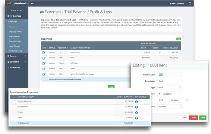
Task: Click the Description field containing Rent
Action: (169, 81)
